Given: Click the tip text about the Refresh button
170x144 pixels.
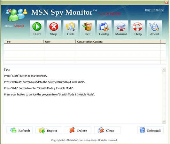Looking at the screenshot, I should click(x=44, y=82).
